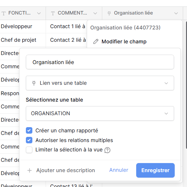
Task: Expand the COMMENT... column header menu
Action: [x=95, y=13]
